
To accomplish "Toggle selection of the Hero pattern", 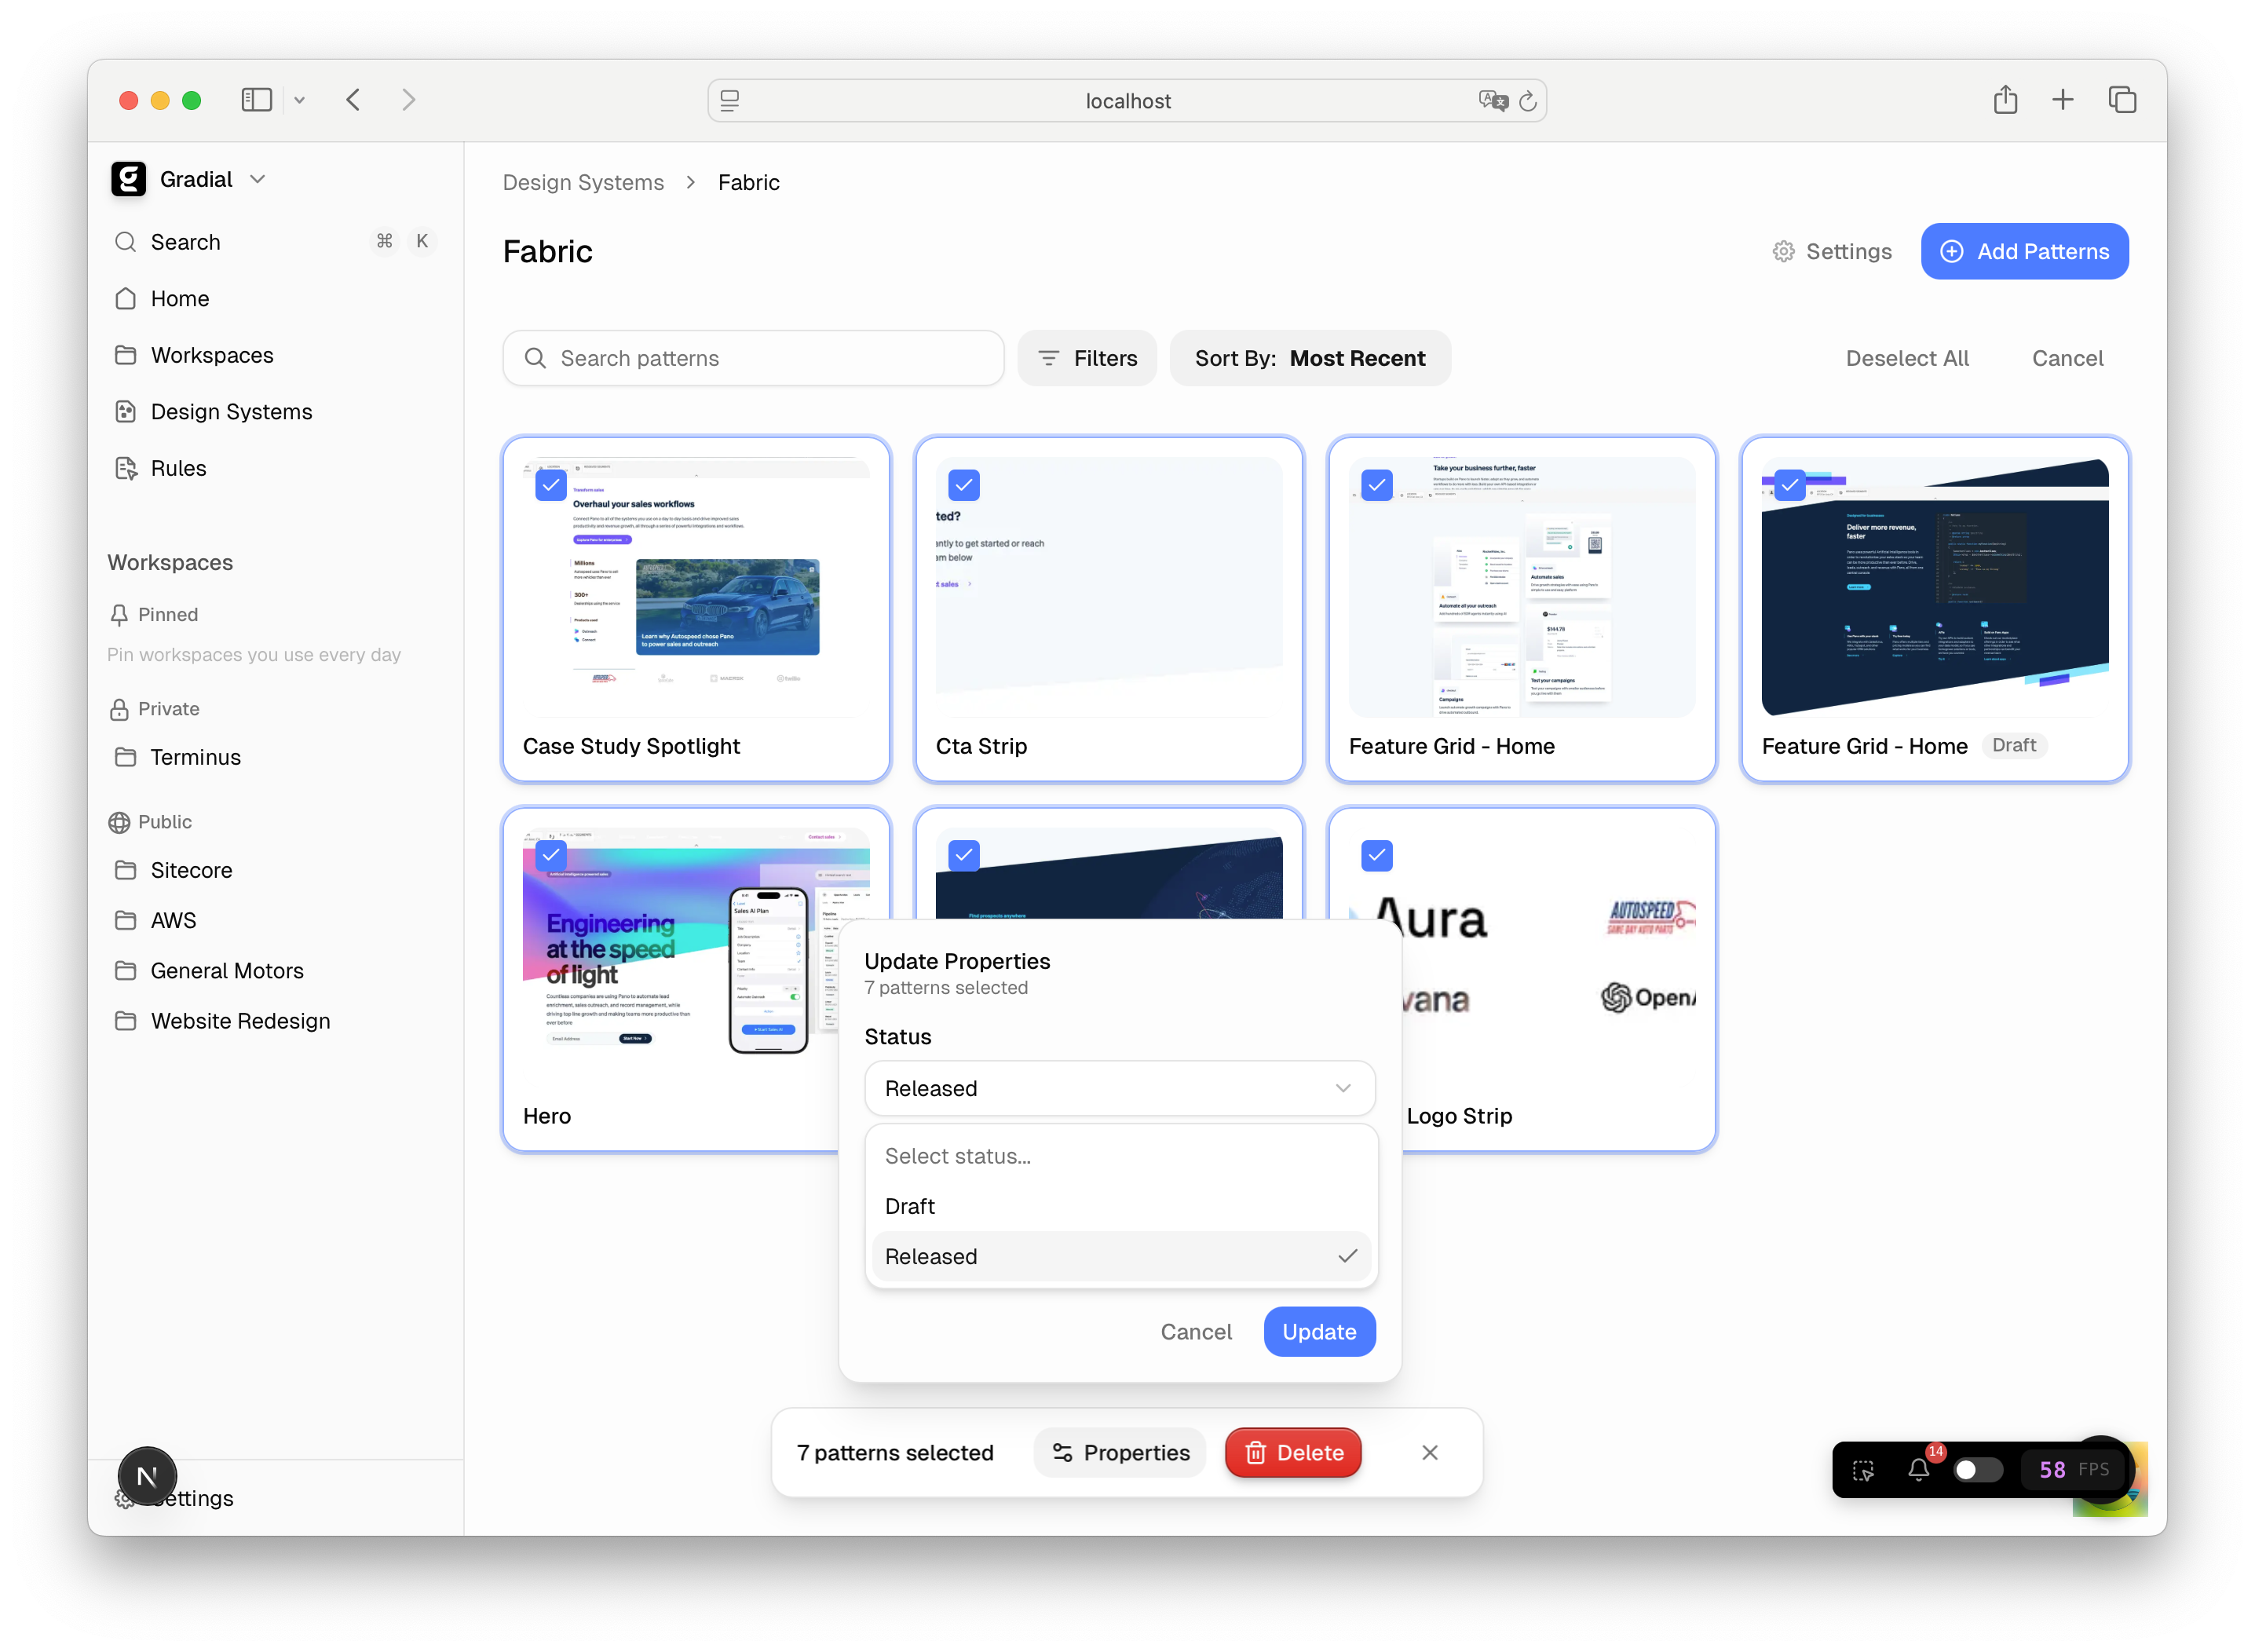I will [551, 855].
